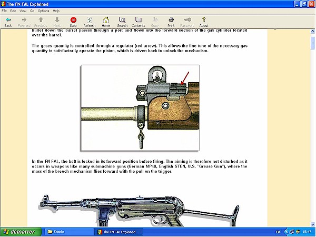Open the Options menu
The image size is (316, 237).
(43, 11)
